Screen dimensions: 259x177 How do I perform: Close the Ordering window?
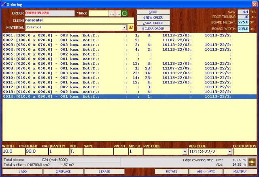255,4
